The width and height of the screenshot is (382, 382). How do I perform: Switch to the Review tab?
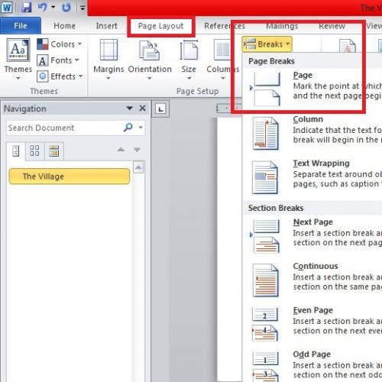(x=332, y=26)
